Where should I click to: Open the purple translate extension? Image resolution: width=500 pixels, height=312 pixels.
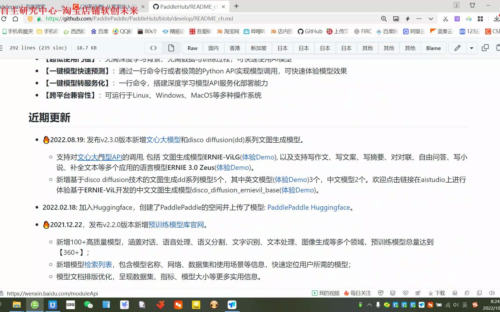tap(457, 19)
